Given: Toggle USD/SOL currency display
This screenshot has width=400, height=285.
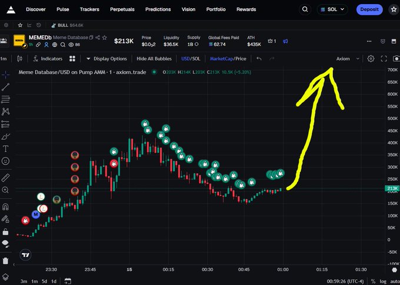Looking at the screenshot, I should point(191,59).
